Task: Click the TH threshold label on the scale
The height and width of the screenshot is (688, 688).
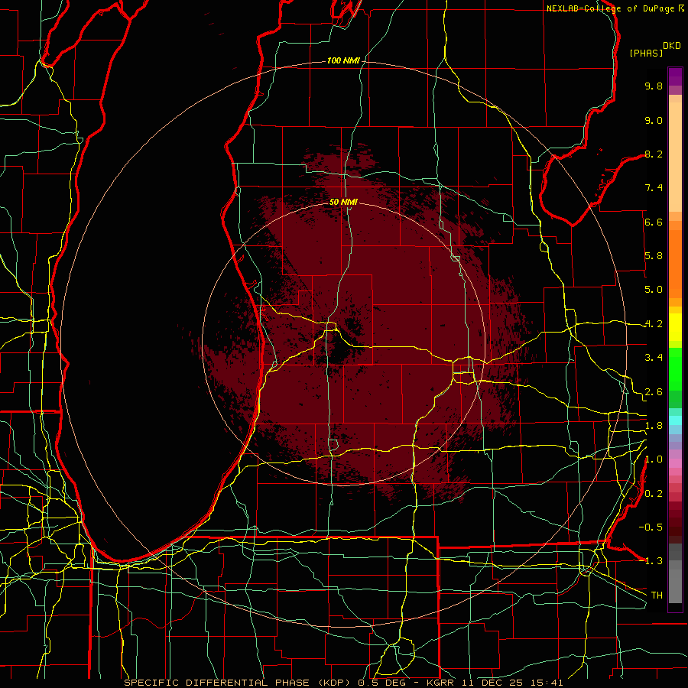Action: [657, 596]
